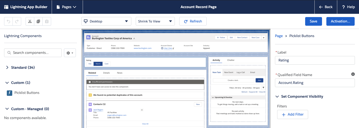The image size is (359, 128).
Task: Open the Jack Rogers contact link
Action: pos(98,110)
